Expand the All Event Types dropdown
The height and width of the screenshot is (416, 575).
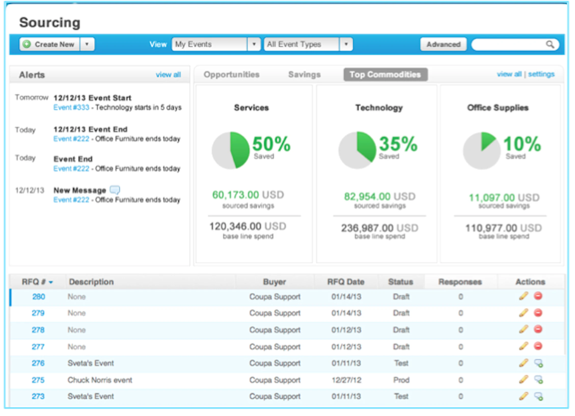346,44
